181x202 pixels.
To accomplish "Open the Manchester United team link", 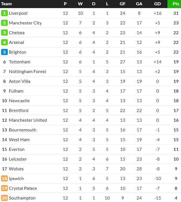I will (x=28, y=120).
